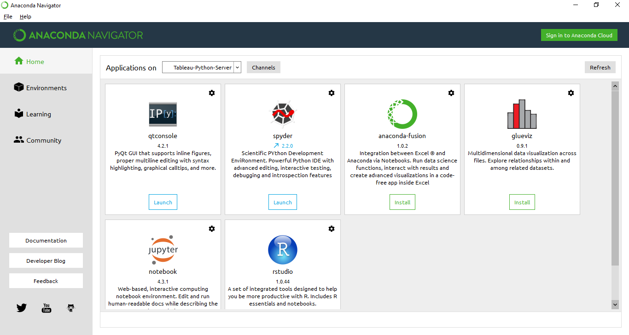Click the Channels button
This screenshot has height=335, width=629.
(x=263, y=67)
